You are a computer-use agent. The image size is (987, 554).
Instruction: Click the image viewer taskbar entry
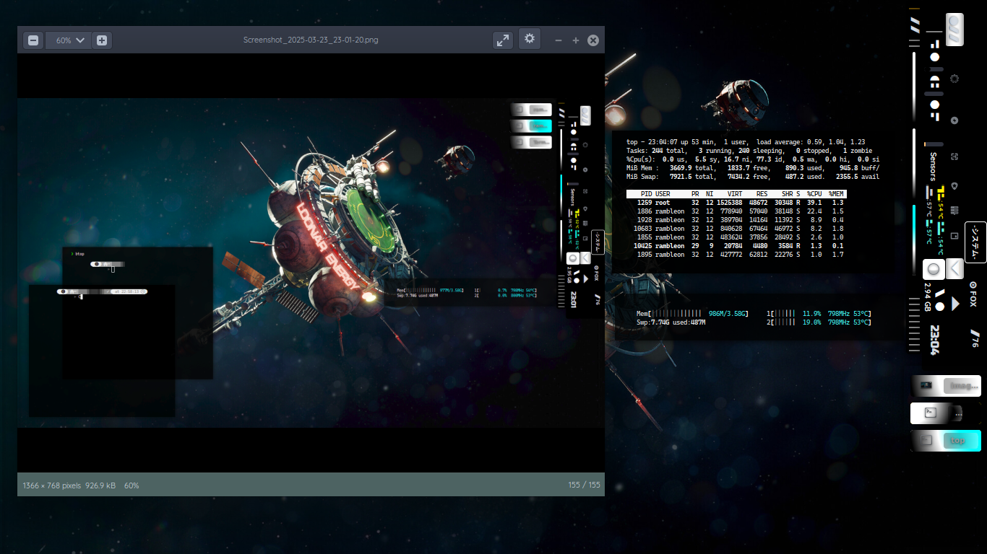pyautogui.click(x=946, y=386)
